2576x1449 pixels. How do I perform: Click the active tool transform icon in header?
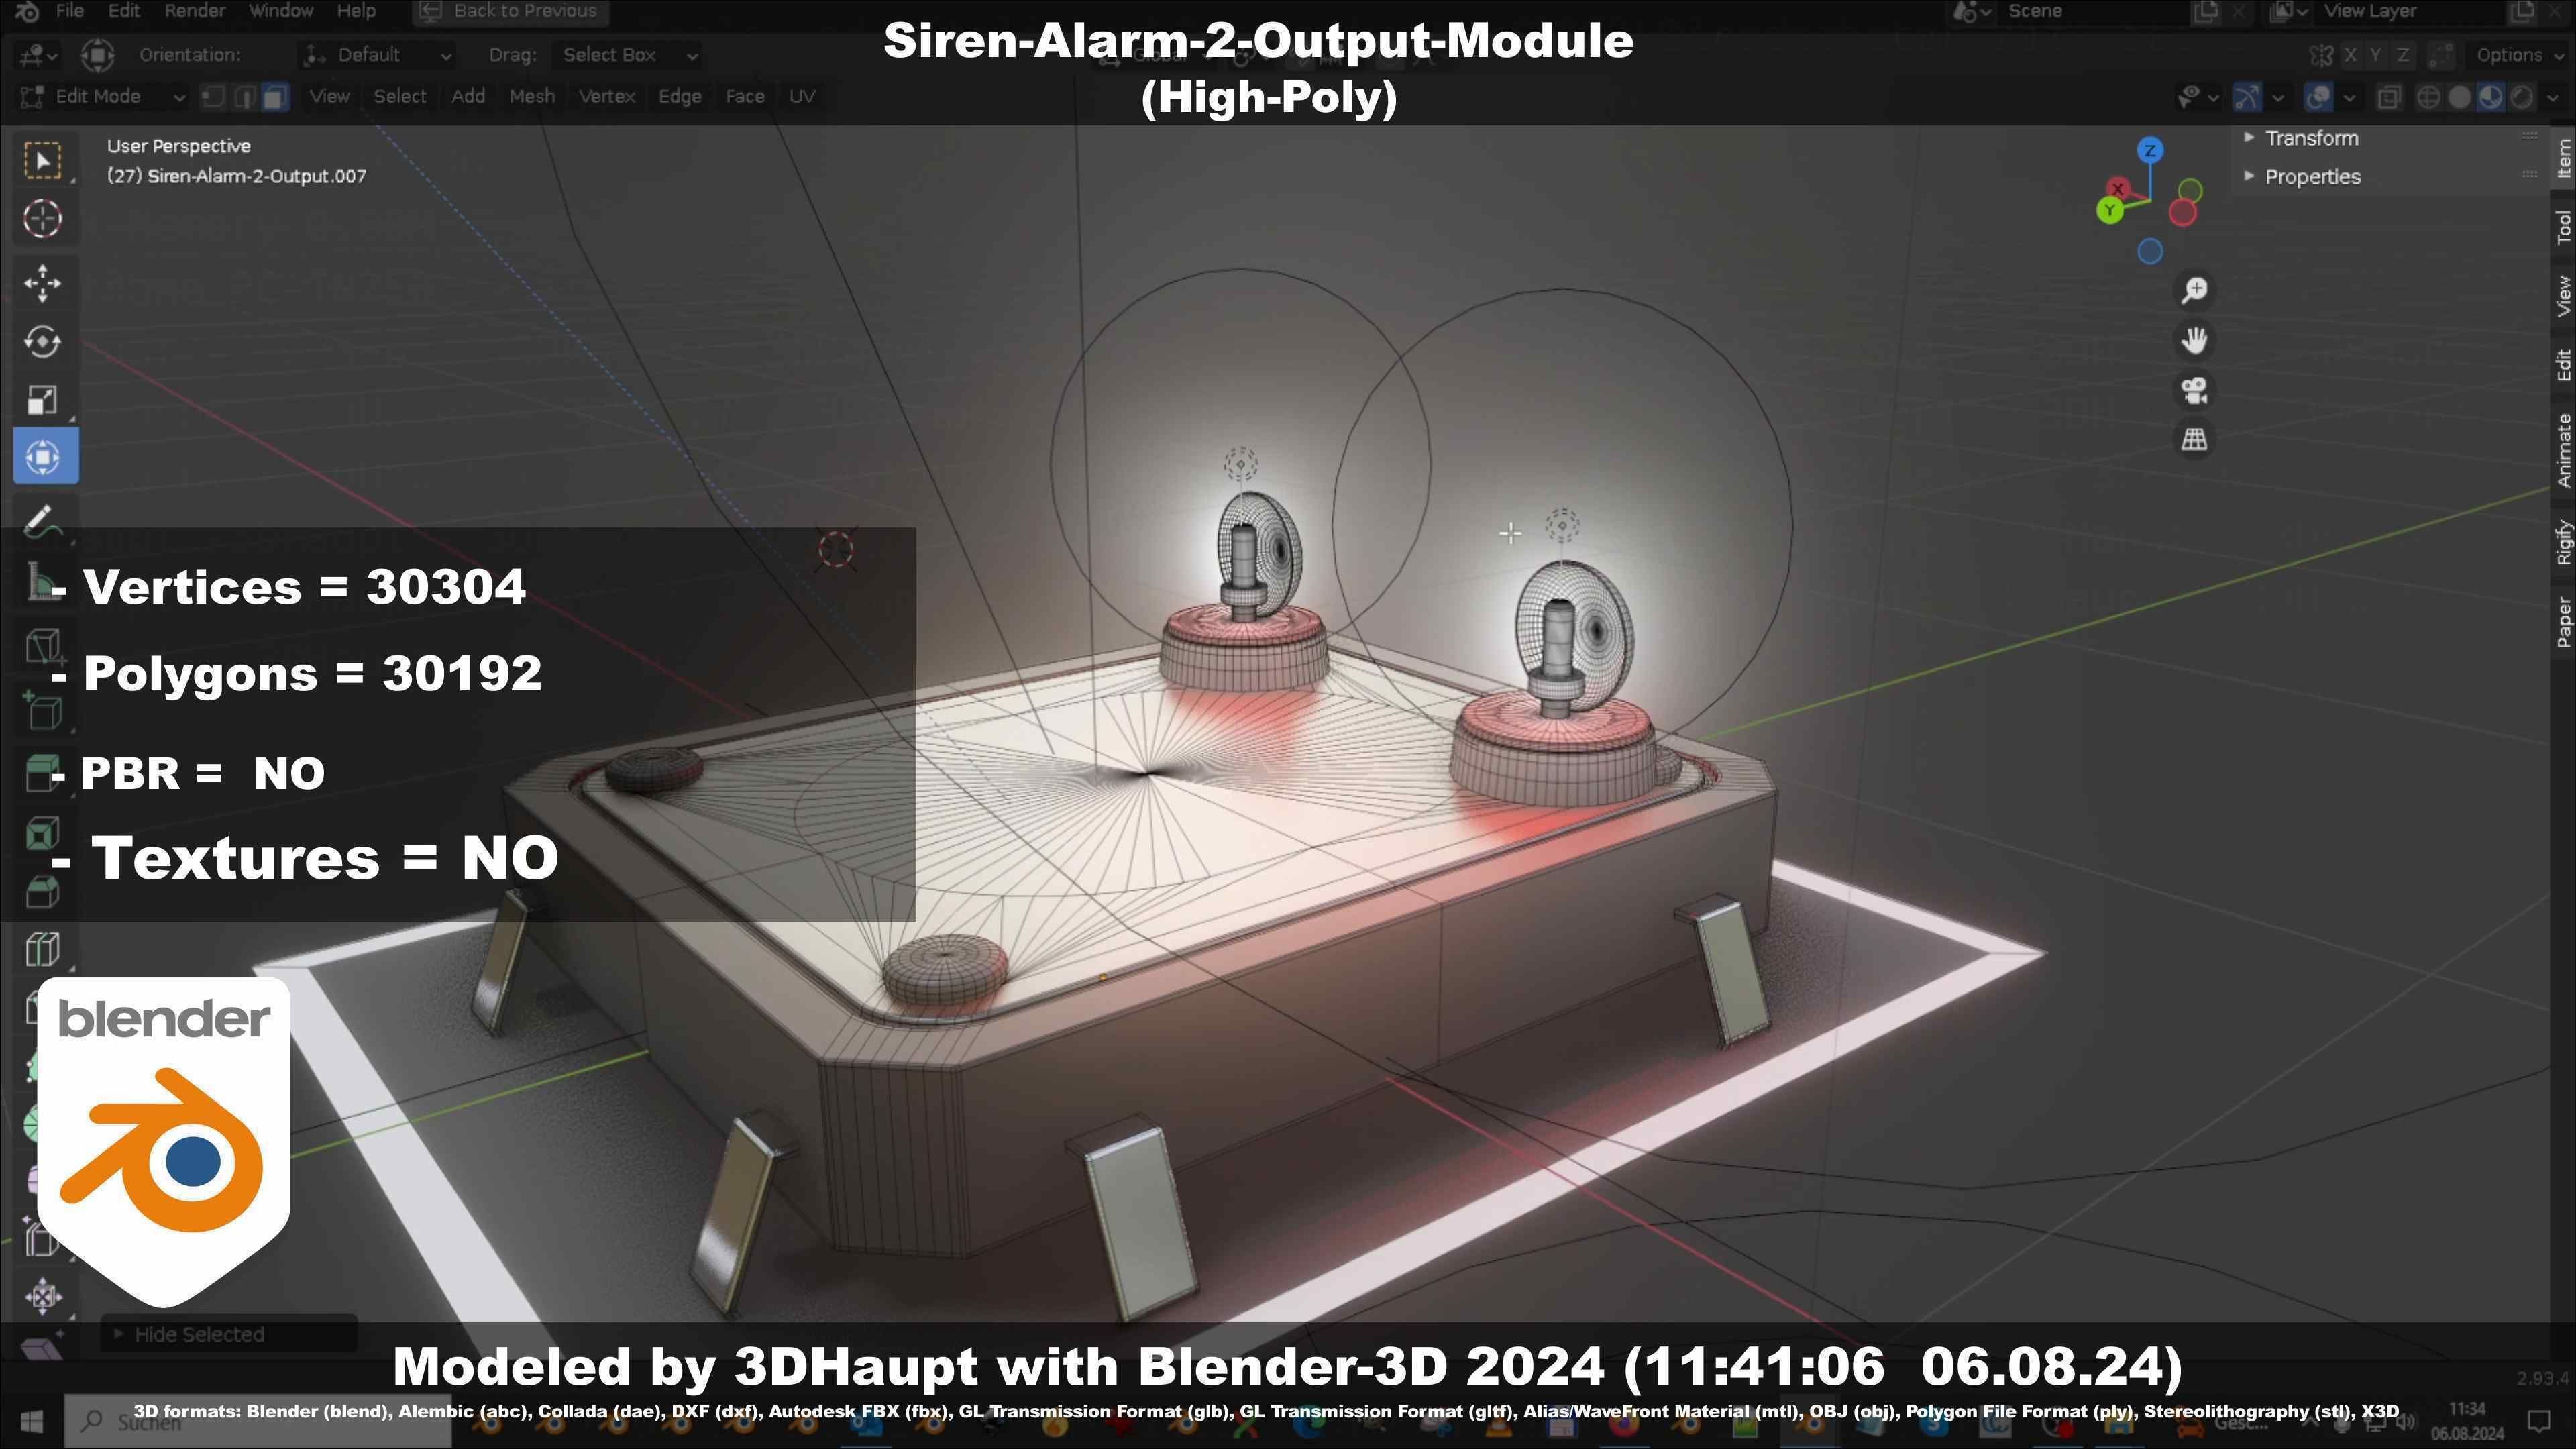coord(97,55)
